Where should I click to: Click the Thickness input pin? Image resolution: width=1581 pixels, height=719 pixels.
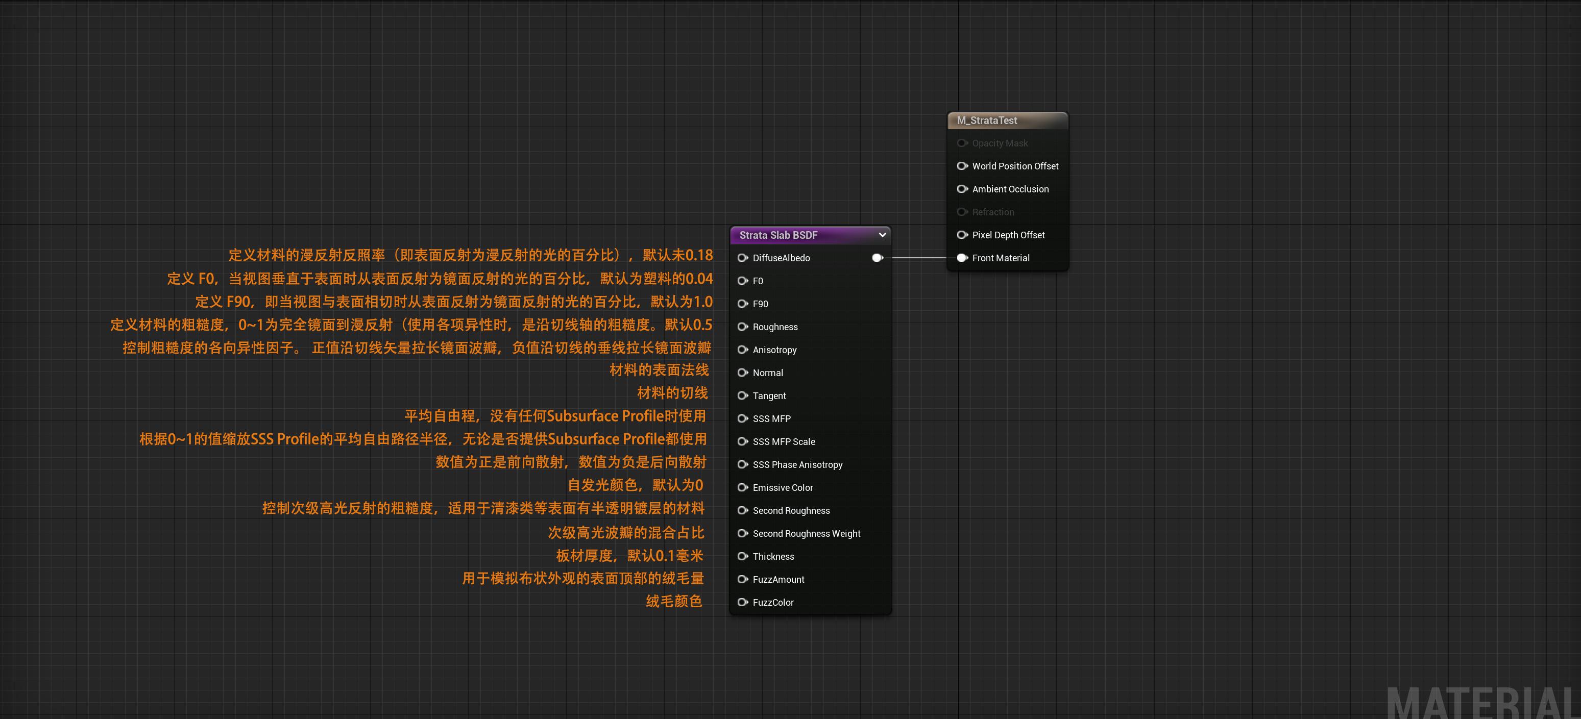click(x=743, y=556)
